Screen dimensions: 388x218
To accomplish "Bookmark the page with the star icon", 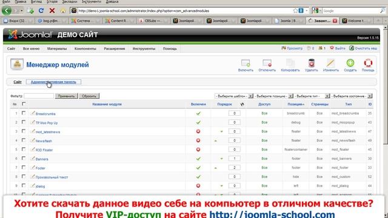I will (x=295, y=11).
